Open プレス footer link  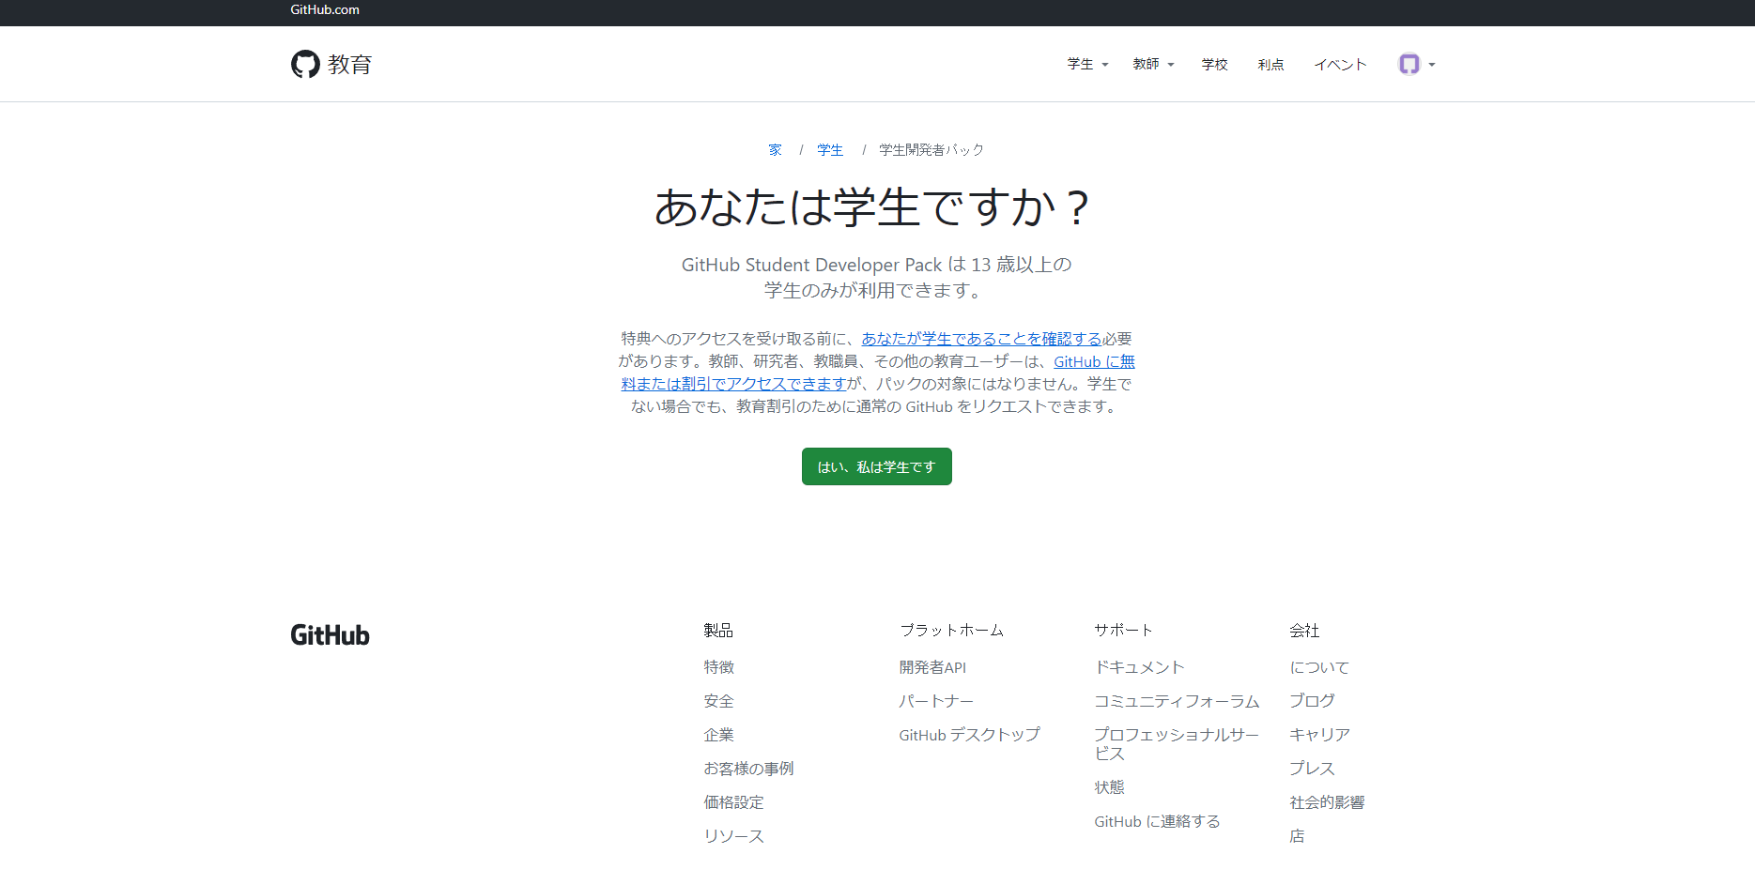click(x=1312, y=769)
